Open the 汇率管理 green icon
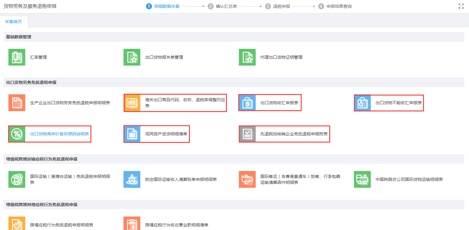This screenshot has width=469, height=230. coord(17,57)
